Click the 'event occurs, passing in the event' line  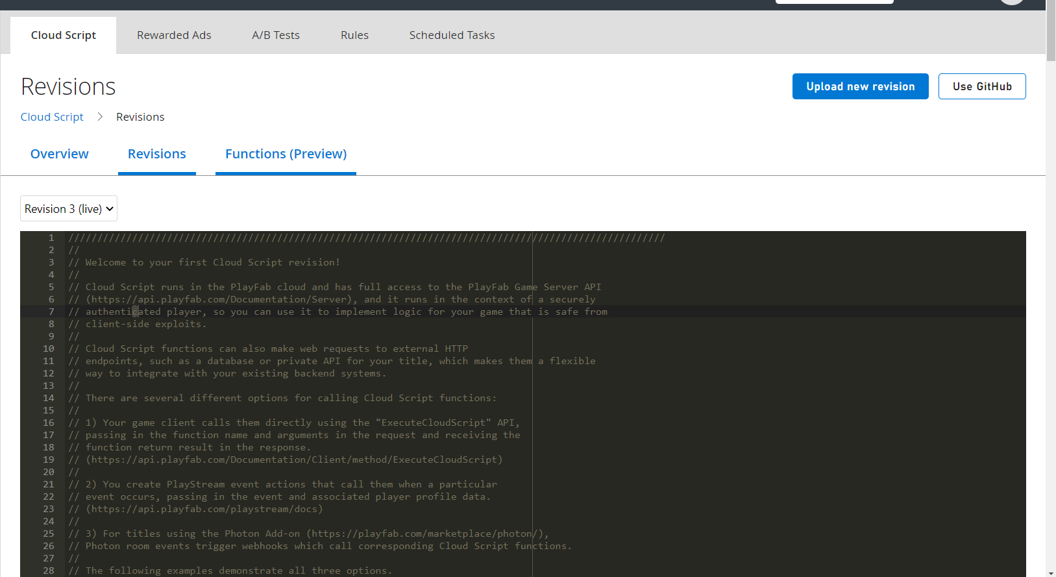pos(280,497)
